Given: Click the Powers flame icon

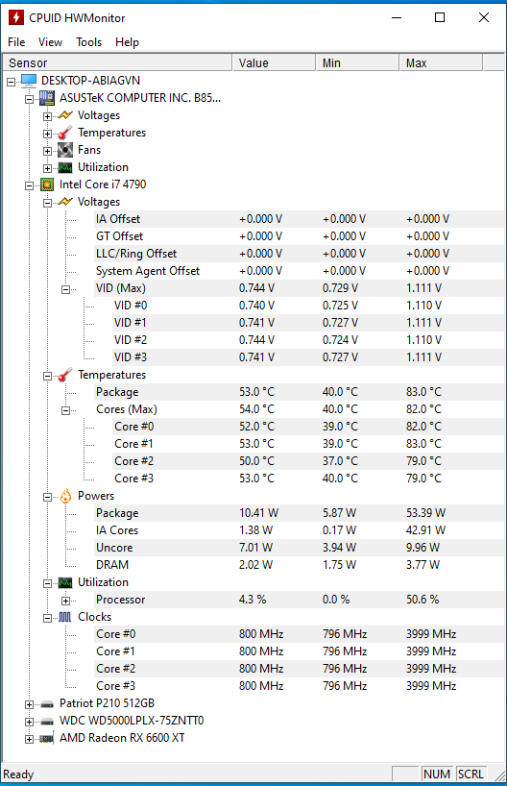Looking at the screenshot, I should [65, 496].
